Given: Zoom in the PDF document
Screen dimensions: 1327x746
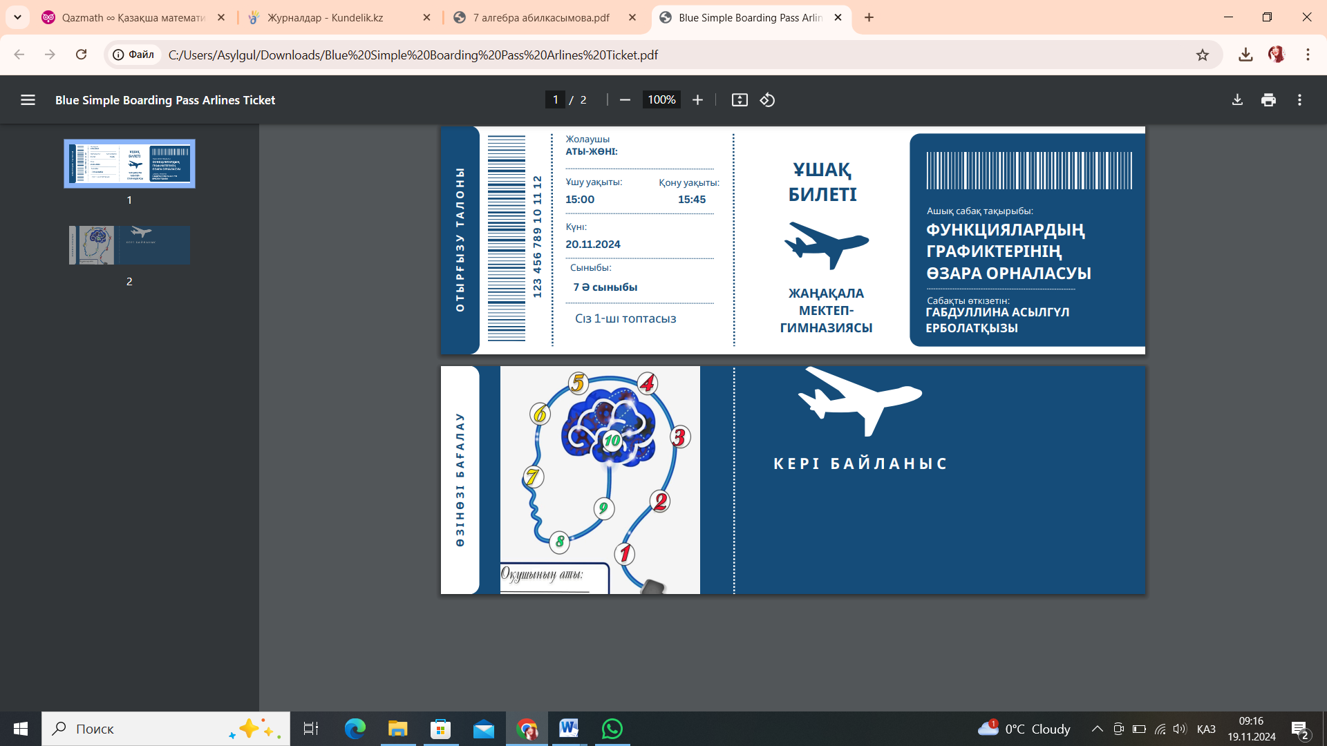Looking at the screenshot, I should pyautogui.click(x=697, y=100).
